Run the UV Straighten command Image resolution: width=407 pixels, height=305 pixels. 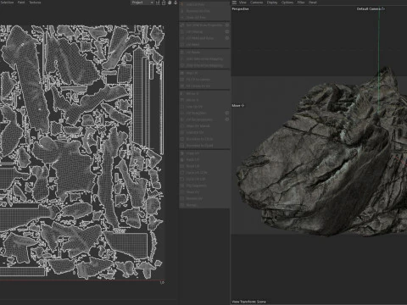pyautogui.click(x=202, y=113)
